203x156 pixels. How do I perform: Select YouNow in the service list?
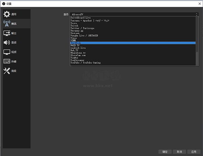point(133,58)
